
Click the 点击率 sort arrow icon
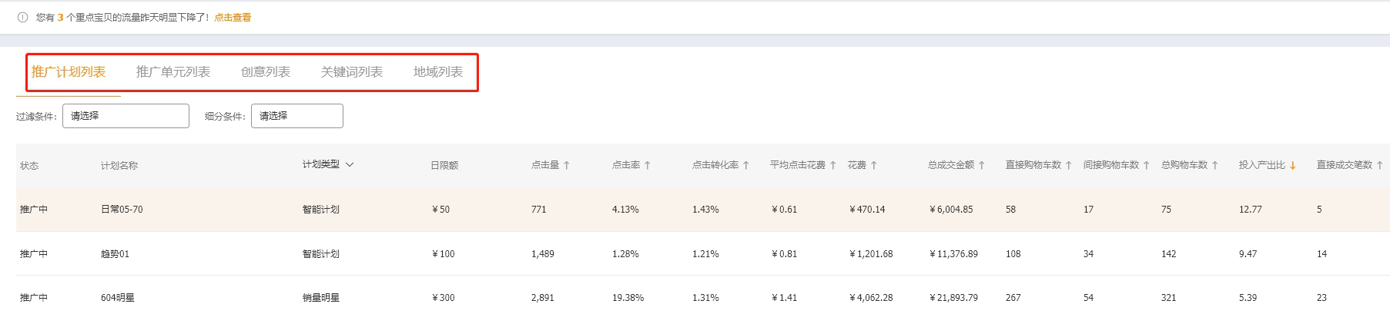(648, 165)
